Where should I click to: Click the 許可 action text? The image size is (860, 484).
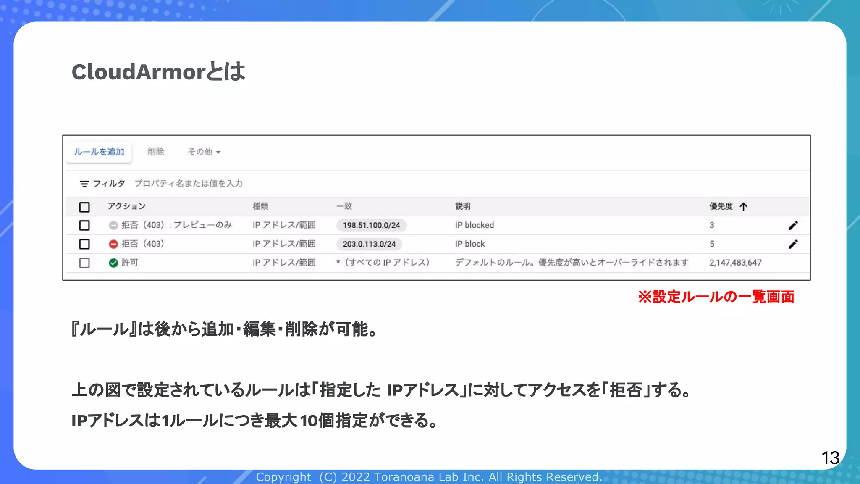click(130, 263)
